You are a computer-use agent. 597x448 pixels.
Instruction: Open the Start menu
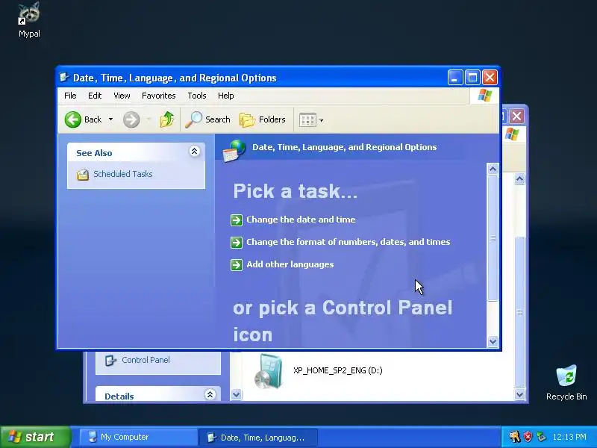[x=35, y=437]
